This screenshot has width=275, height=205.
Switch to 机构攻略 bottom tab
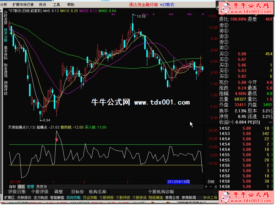point(74,198)
